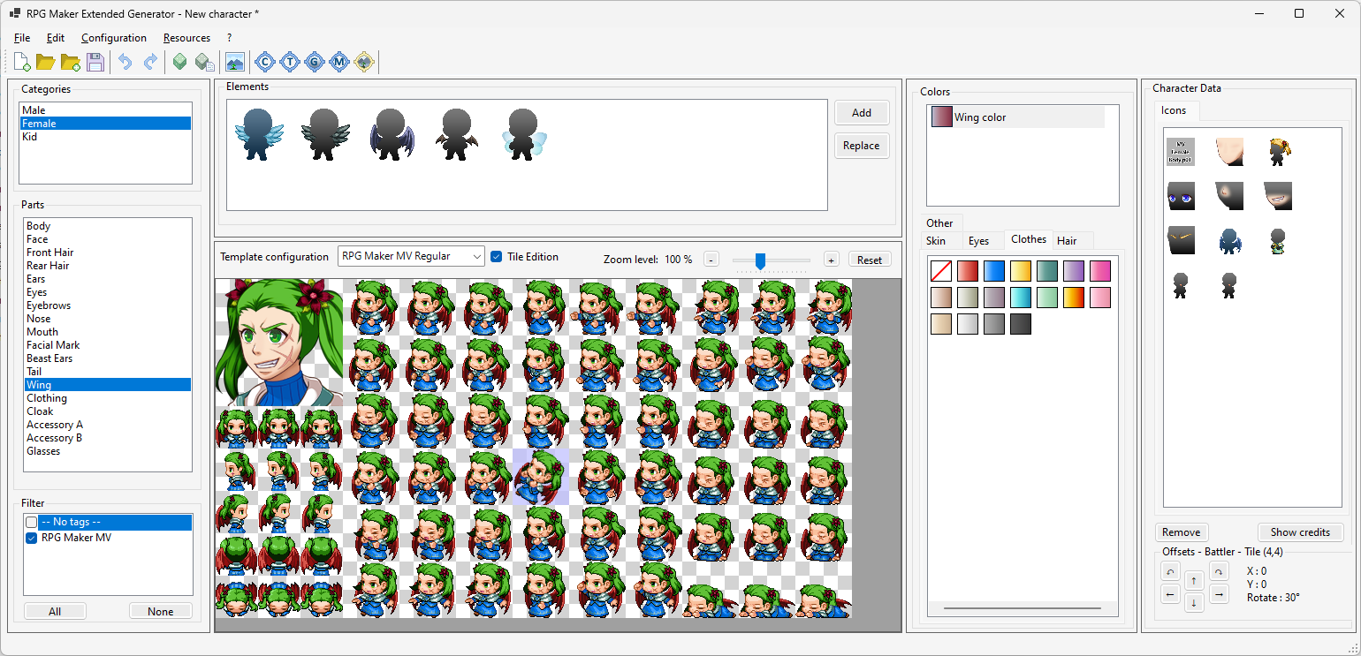
Task: Check the No tags filter checkbox
Action: [x=32, y=523]
